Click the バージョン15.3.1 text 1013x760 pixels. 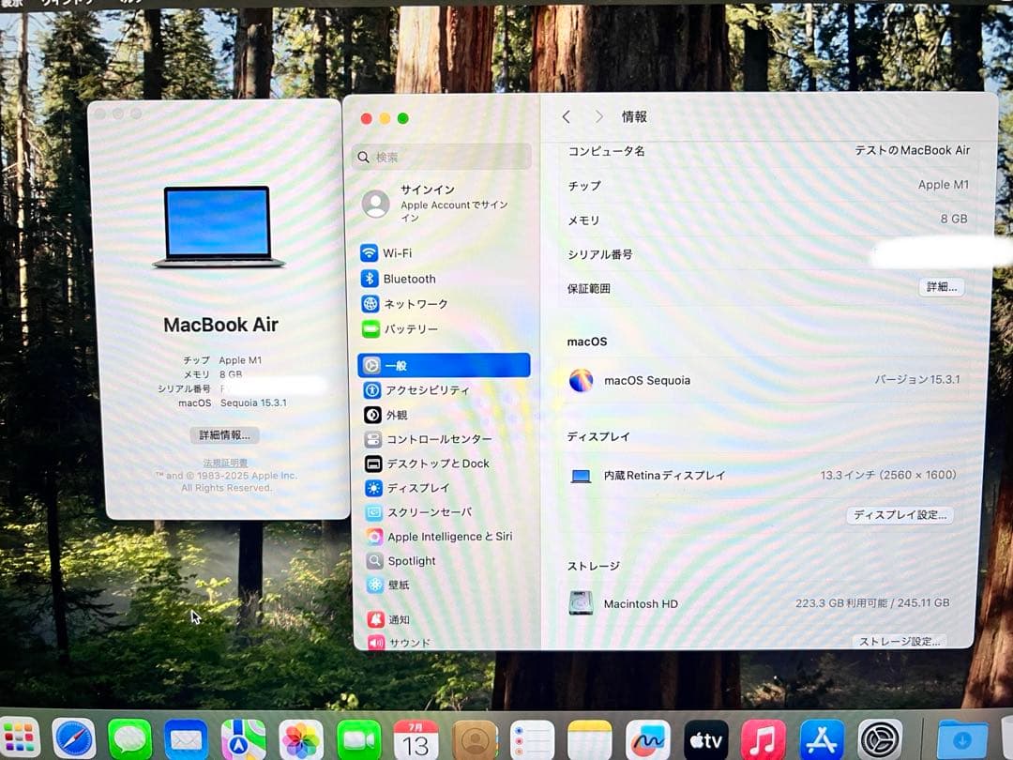tap(916, 379)
